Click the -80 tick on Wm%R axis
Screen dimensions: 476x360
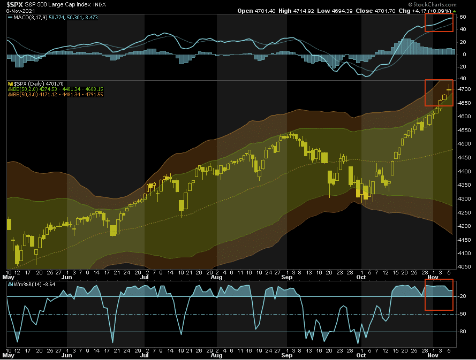(x=462, y=332)
